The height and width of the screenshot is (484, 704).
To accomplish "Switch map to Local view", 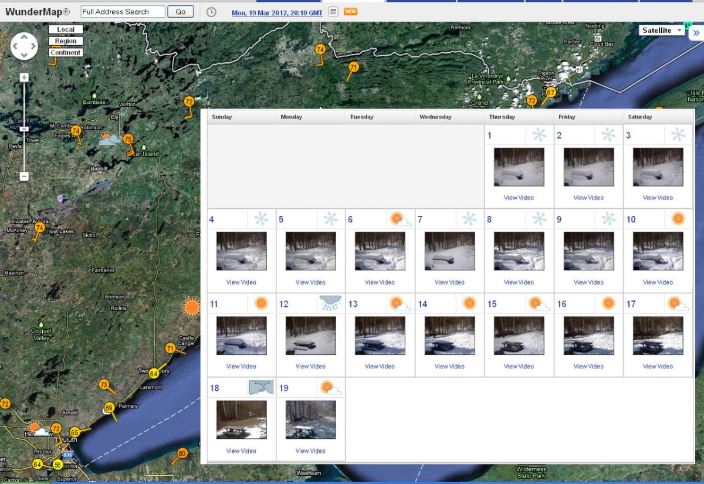I will [65, 30].
